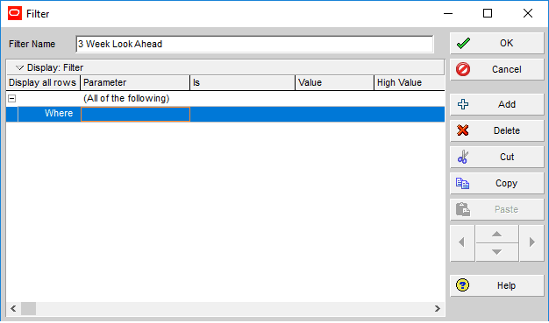Move the row left with the arrow

click(462, 242)
